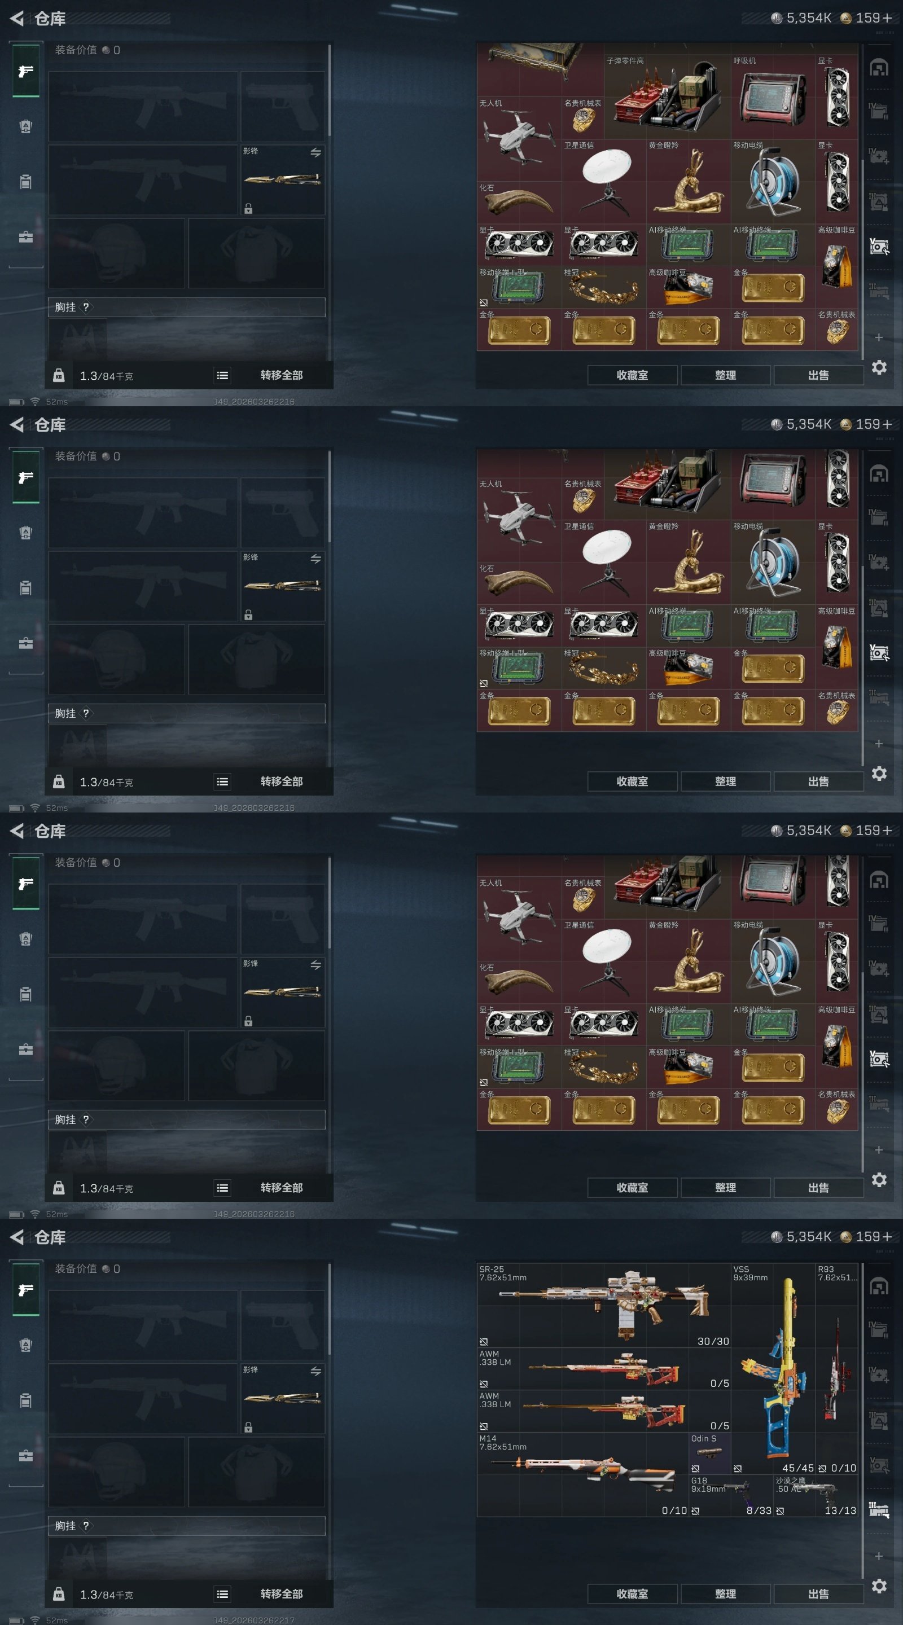Open settings gear on weapons stash screen
Image resolution: width=903 pixels, height=1625 pixels.
pyautogui.click(x=879, y=1586)
